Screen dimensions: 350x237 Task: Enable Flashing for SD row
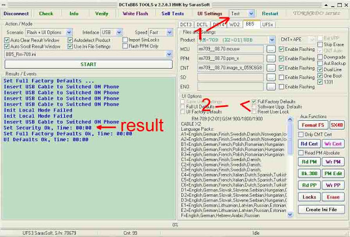[282, 77]
